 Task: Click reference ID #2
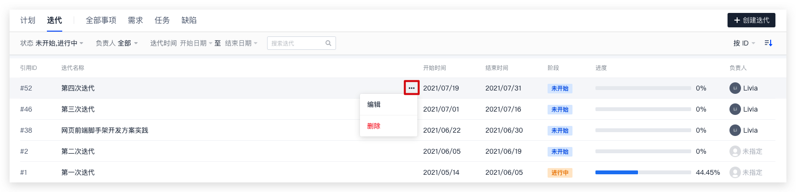click(x=24, y=151)
